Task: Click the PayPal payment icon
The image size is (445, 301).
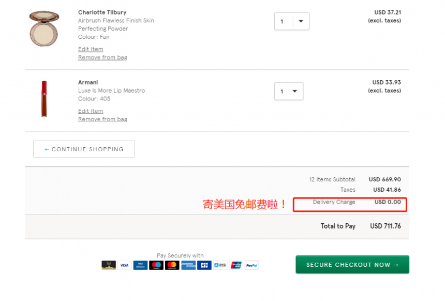Action: pos(251,265)
